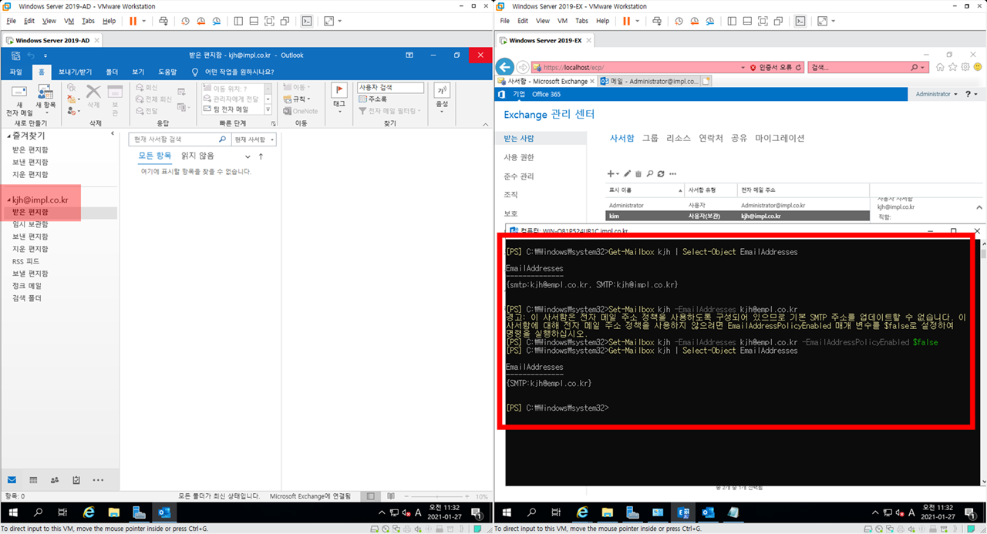
Task: Click the Reply (회신) icon in Outlook ribbon
Action: click(147, 88)
